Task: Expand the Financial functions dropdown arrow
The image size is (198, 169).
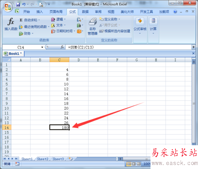Action: [32, 34]
